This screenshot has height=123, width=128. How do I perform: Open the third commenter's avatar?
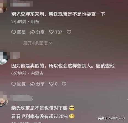tap(4, 102)
